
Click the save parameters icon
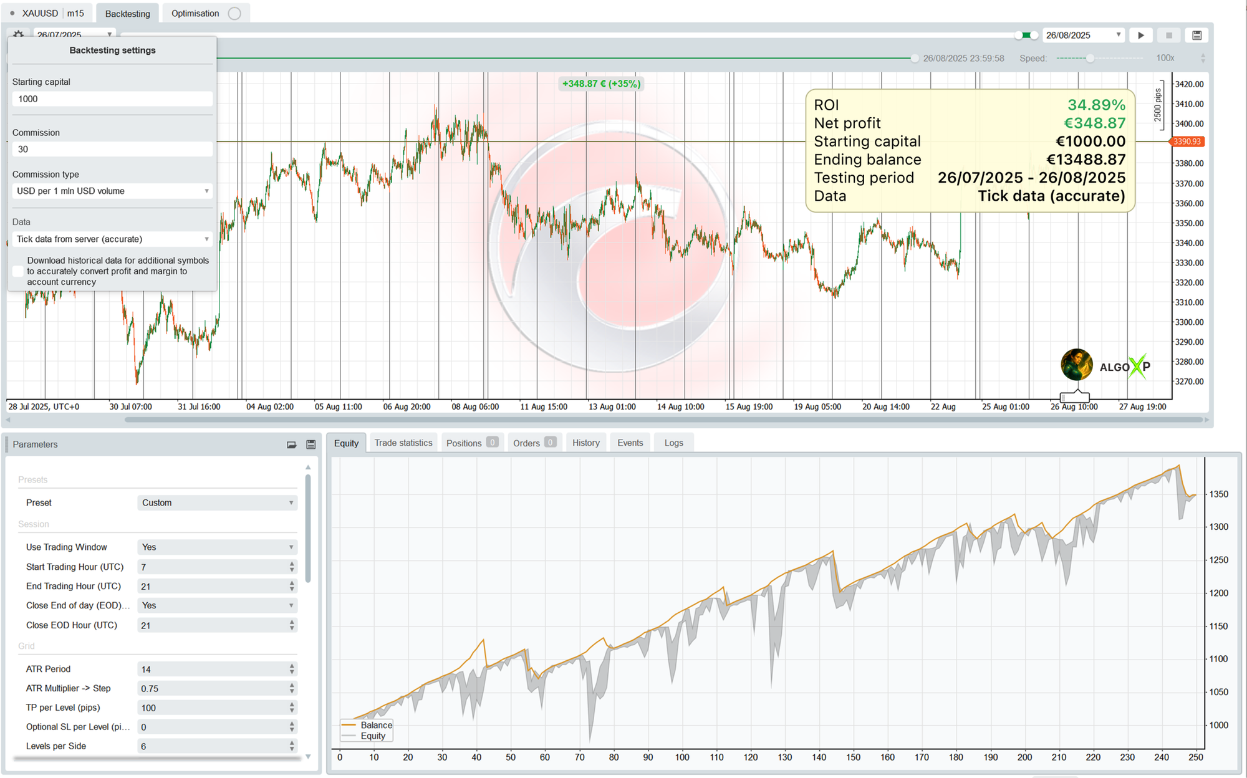click(x=311, y=444)
